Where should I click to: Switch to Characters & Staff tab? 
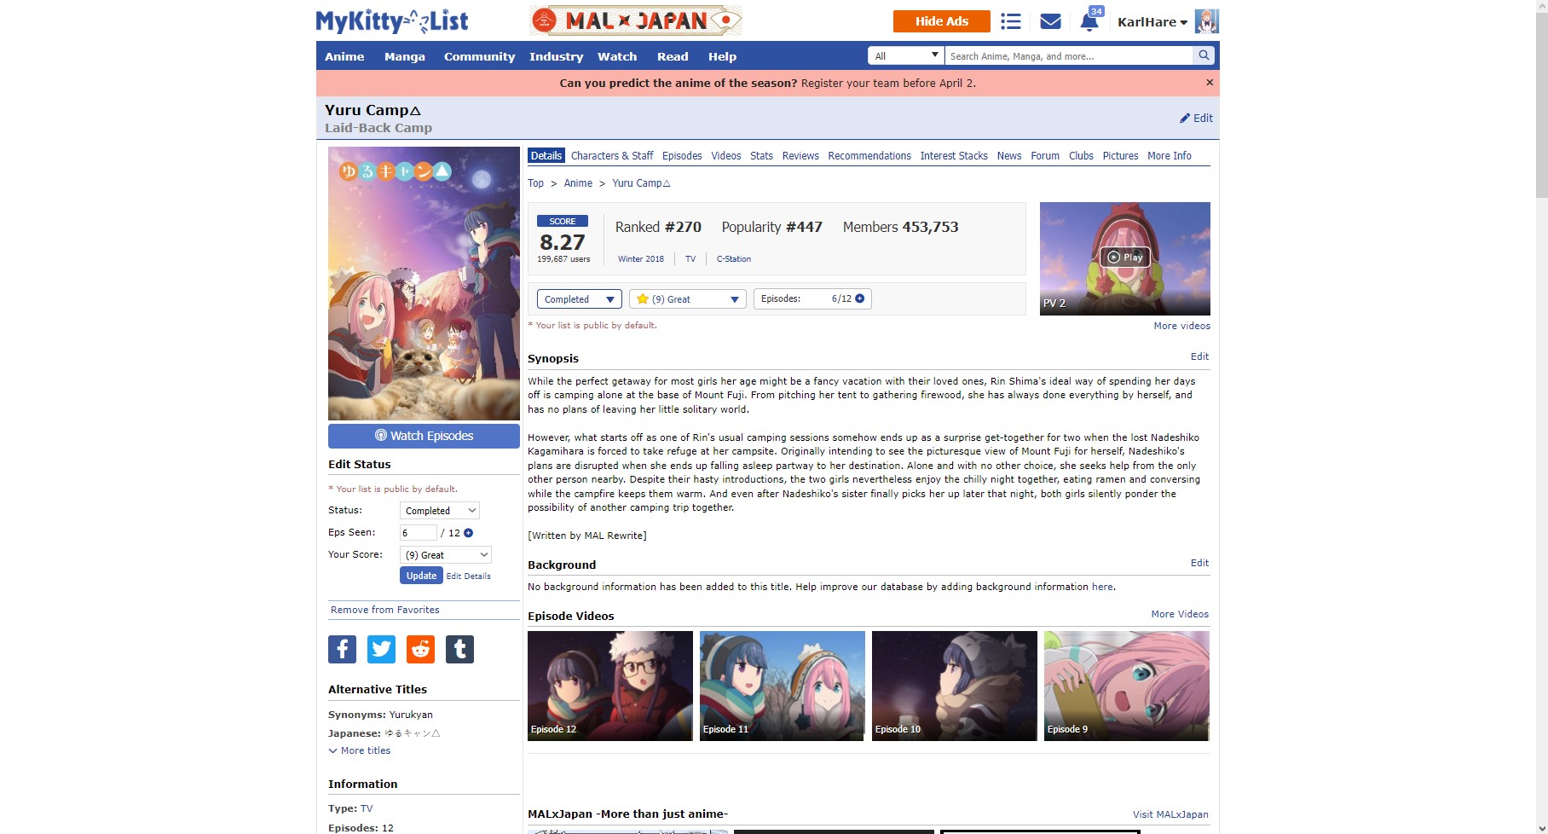(x=612, y=156)
